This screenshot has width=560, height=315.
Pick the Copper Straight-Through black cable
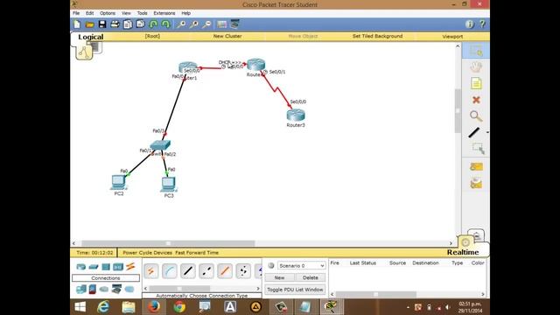coord(188,271)
